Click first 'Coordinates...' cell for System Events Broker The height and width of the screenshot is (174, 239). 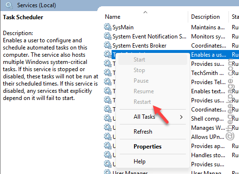208,46
